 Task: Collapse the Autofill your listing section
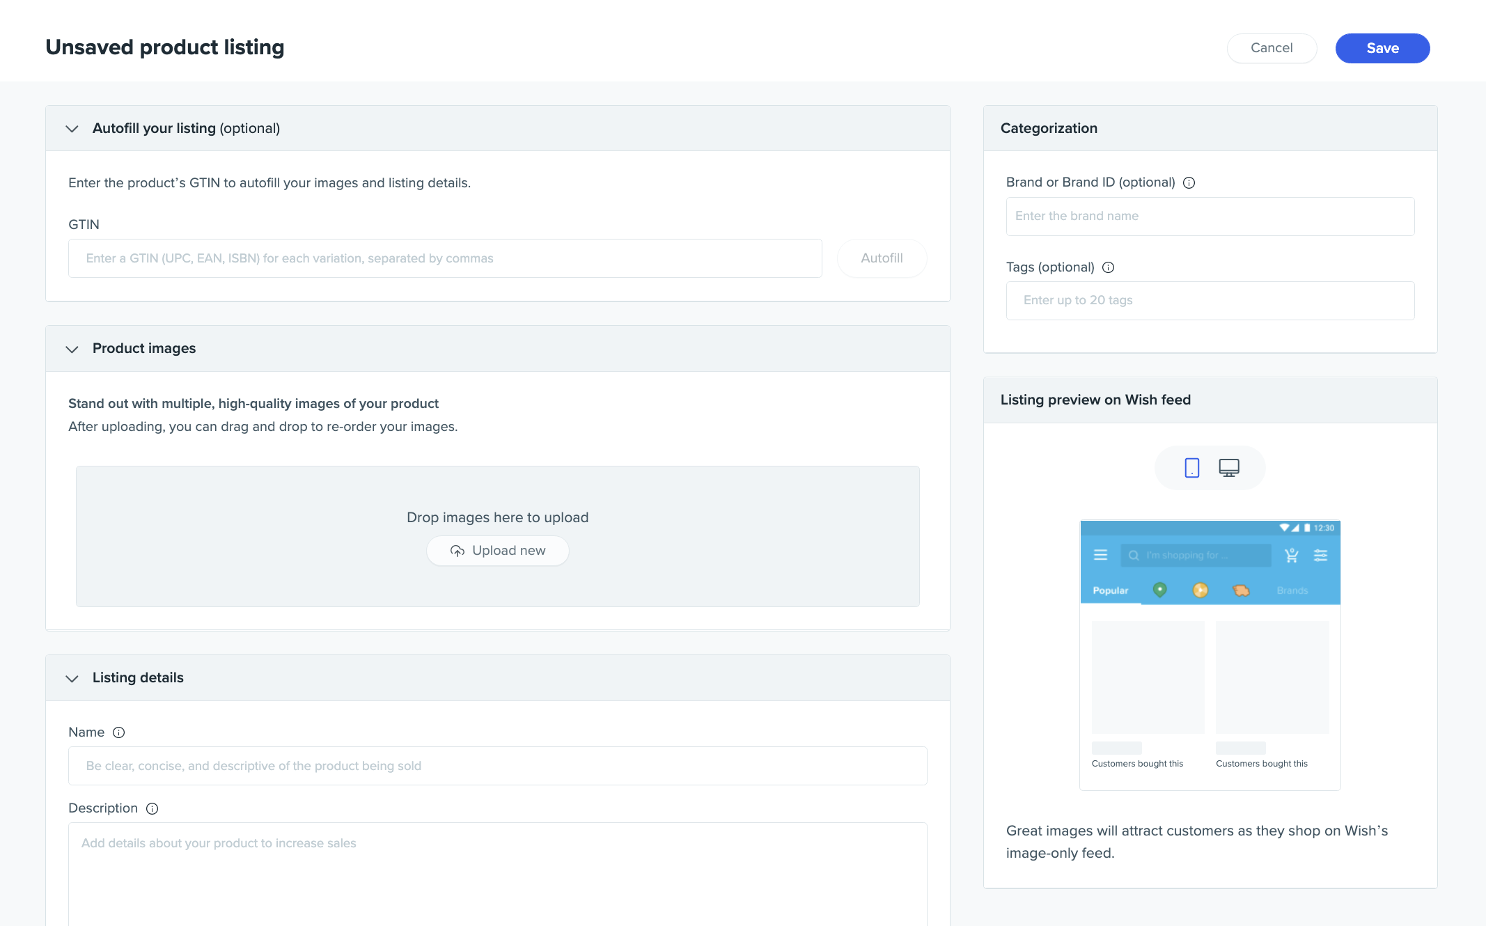(x=72, y=129)
